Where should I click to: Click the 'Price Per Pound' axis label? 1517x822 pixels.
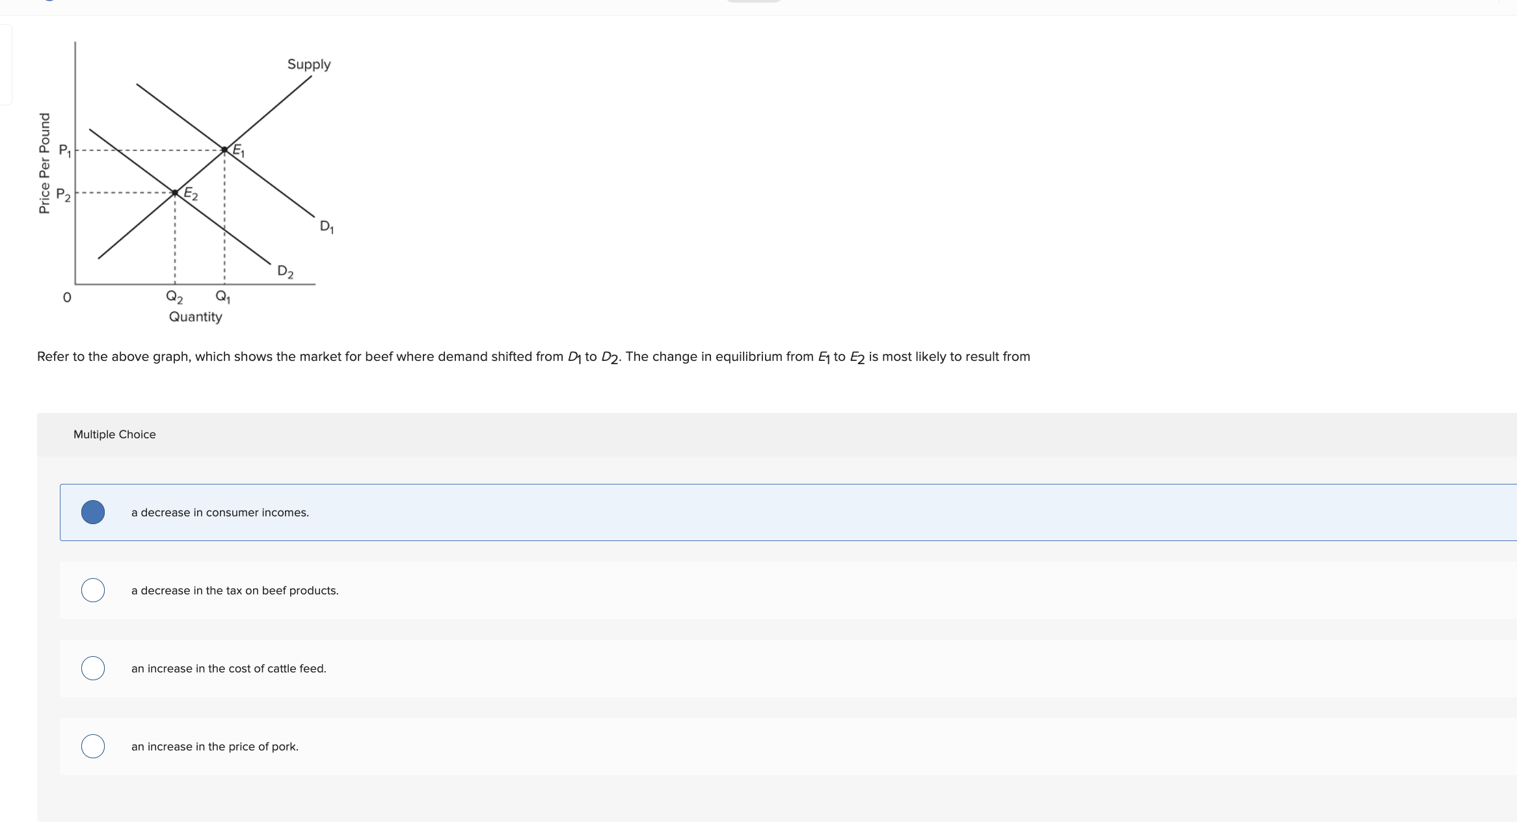point(44,163)
